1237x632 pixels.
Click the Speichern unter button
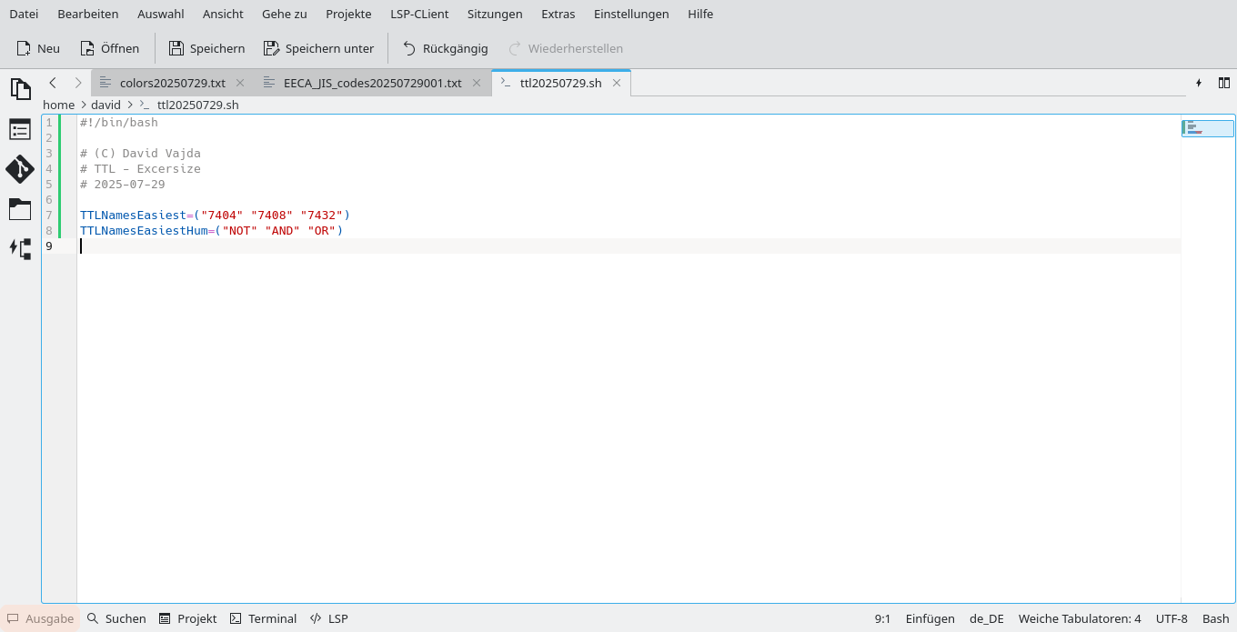click(x=318, y=48)
